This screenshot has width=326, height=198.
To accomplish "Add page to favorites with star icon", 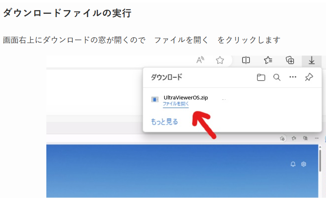I will pyautogui.click(x=220, y=60).
